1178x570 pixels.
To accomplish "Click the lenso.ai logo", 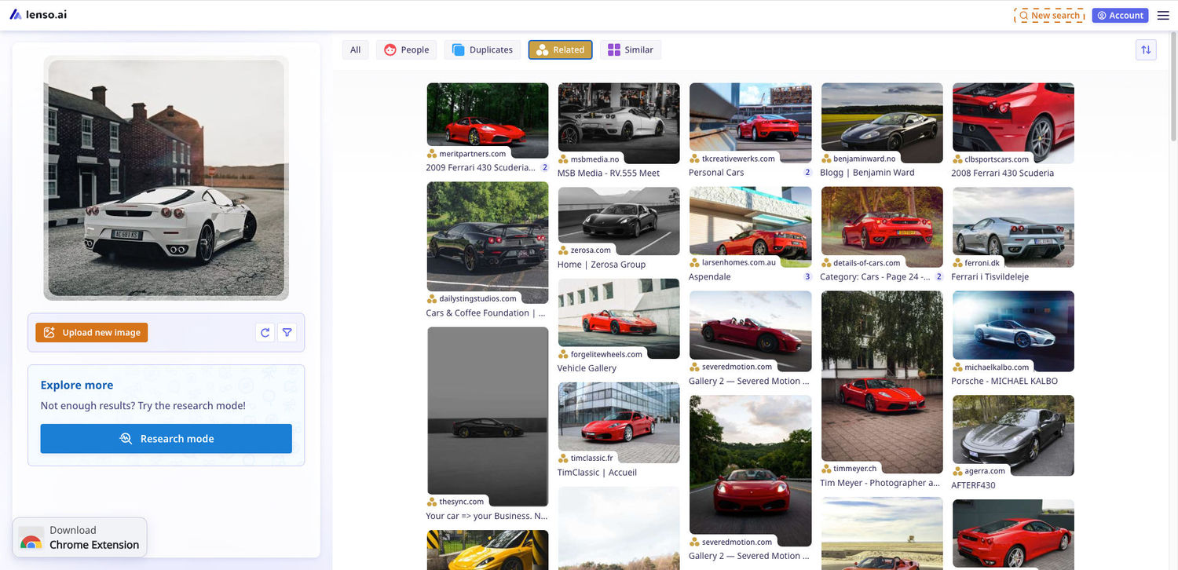I will tap(38, 14).
